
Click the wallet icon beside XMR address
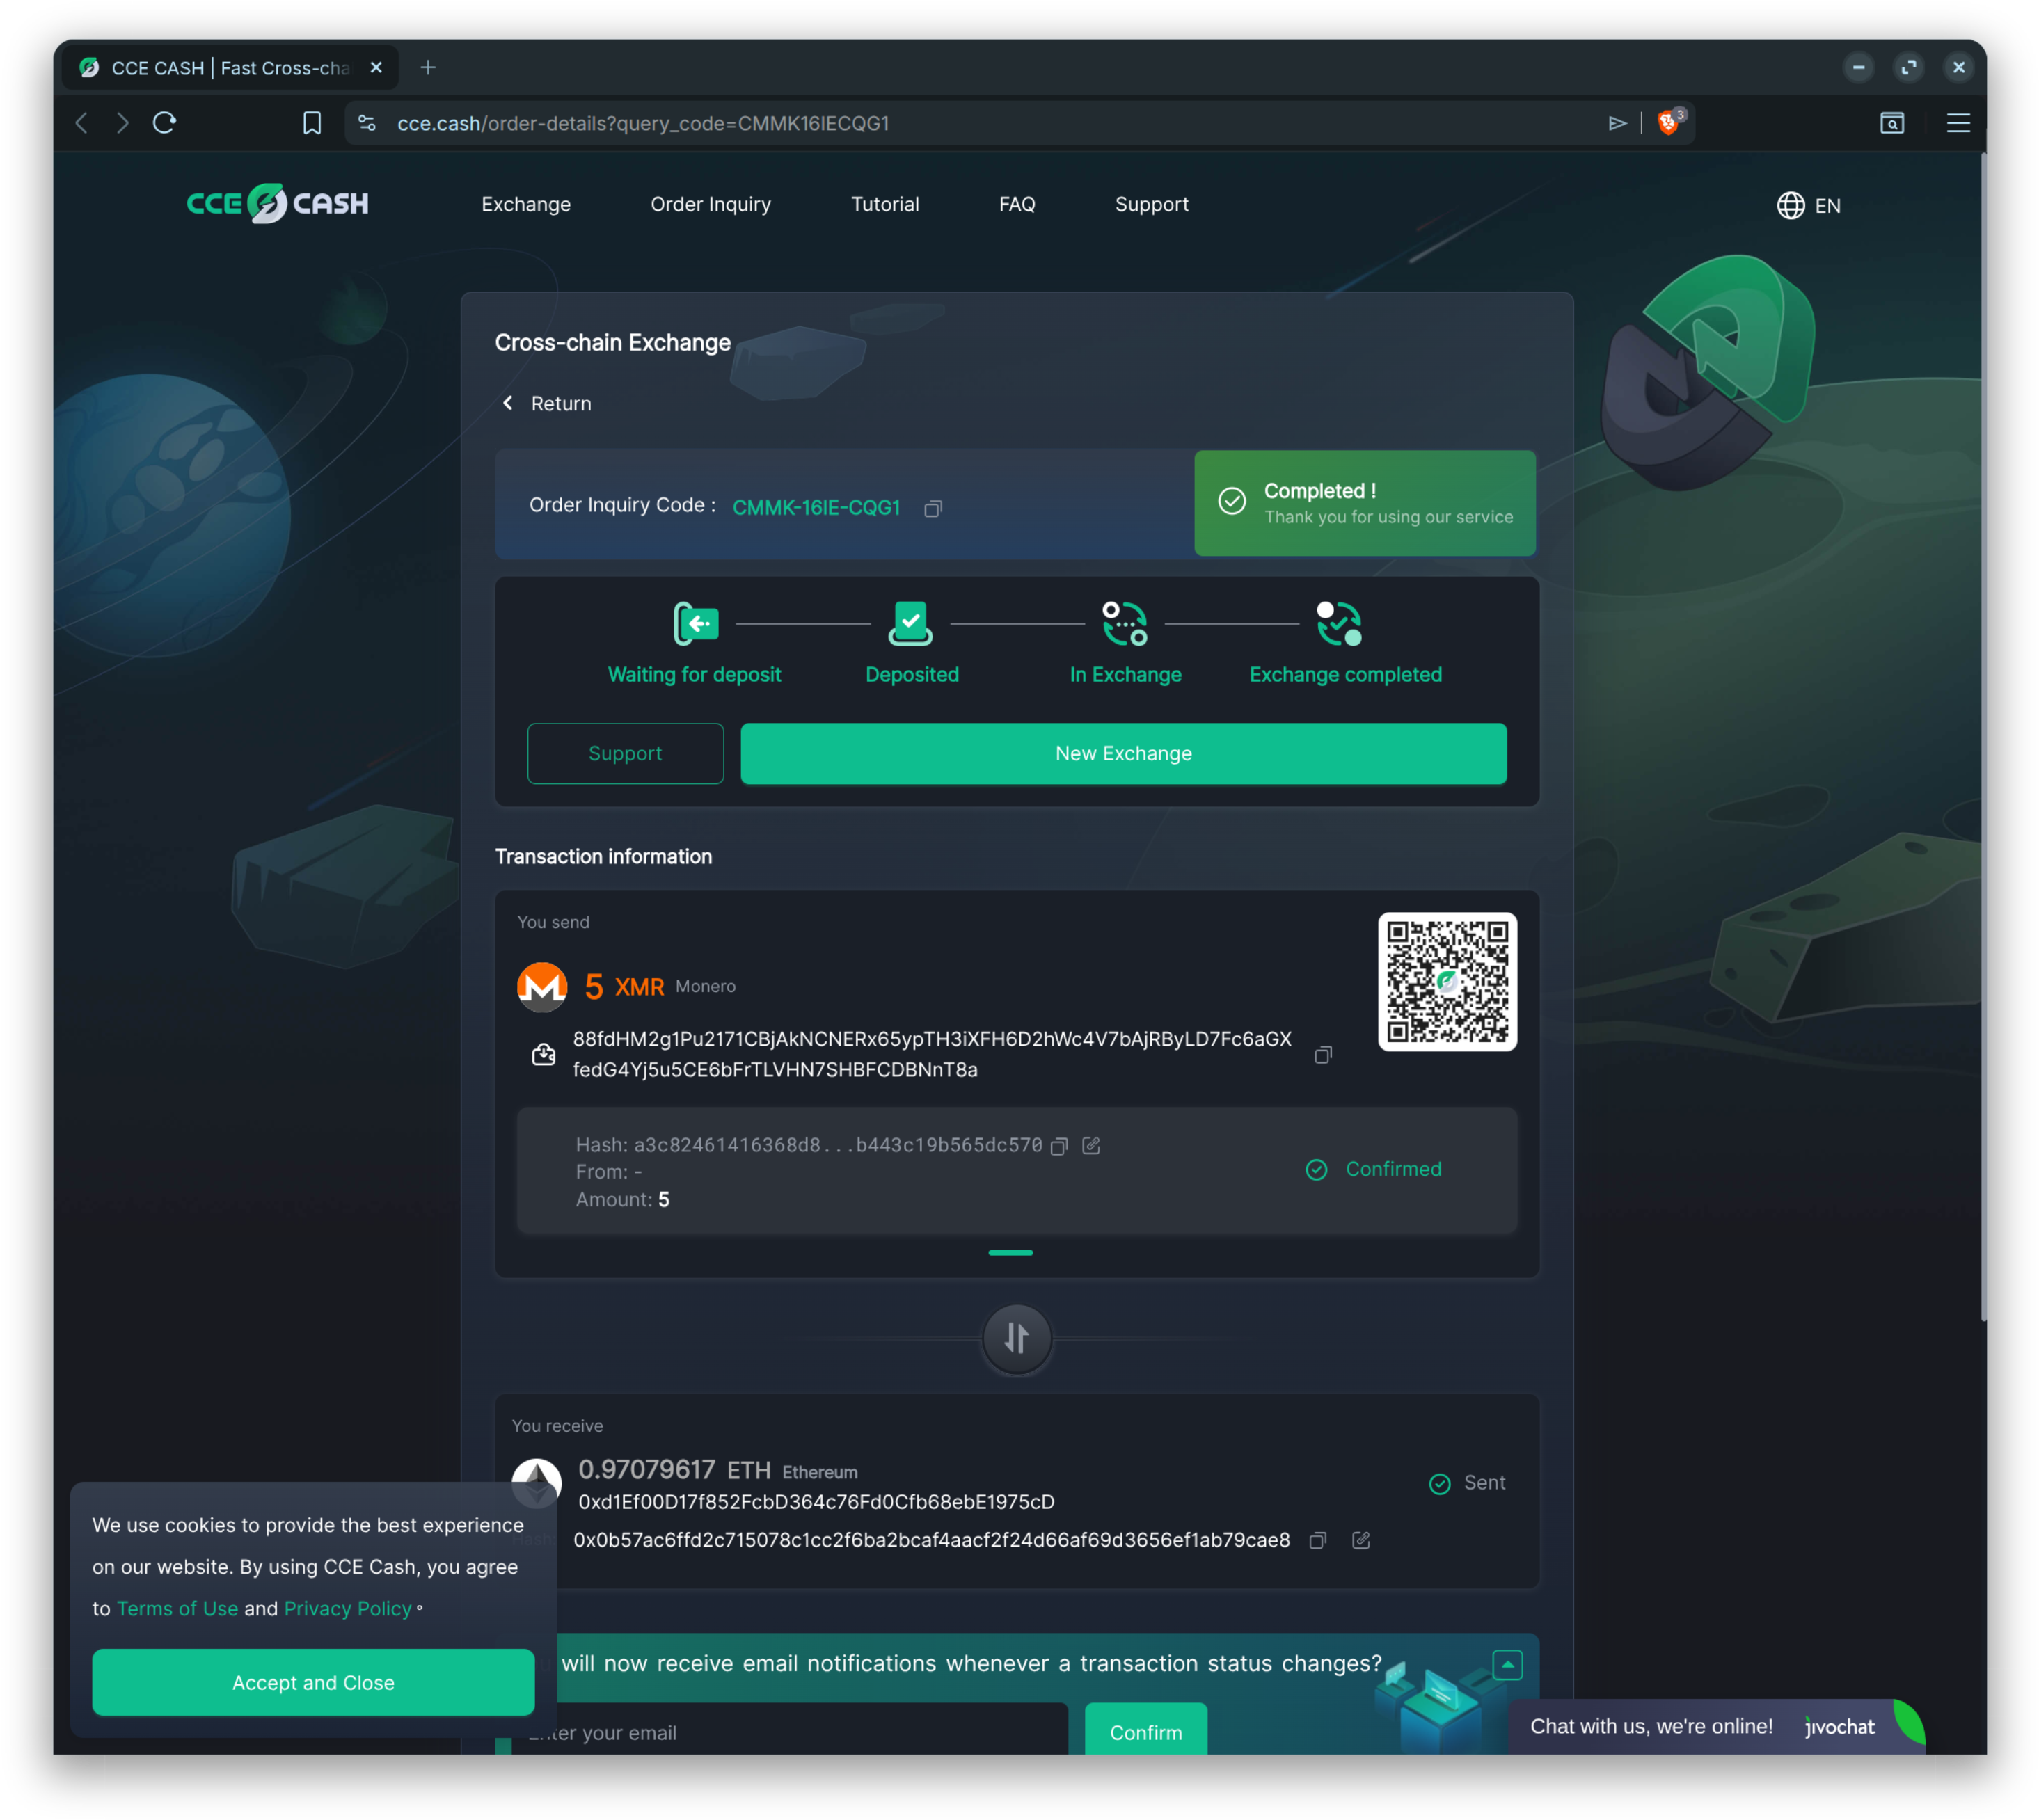click(x=543, y=1055)
